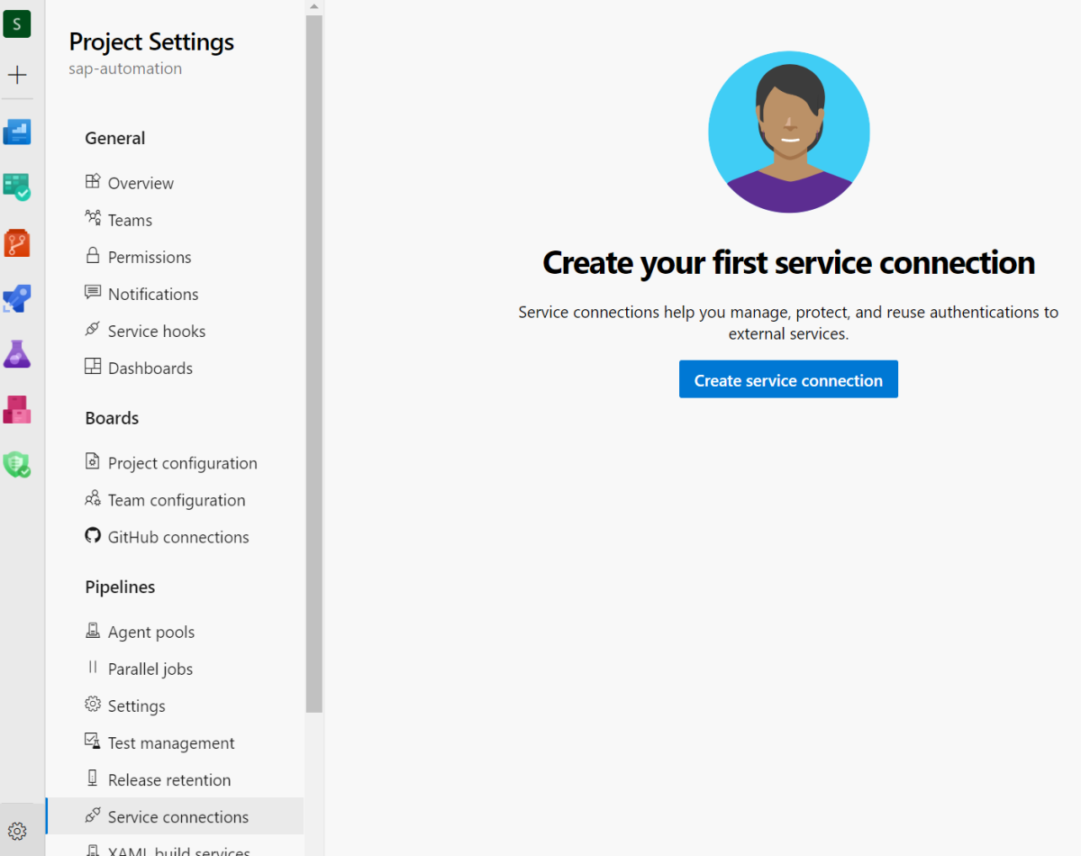Switch to the Dashboards settings page
The width and height of the screenshot is (1081, 856).
click(150, 368)
